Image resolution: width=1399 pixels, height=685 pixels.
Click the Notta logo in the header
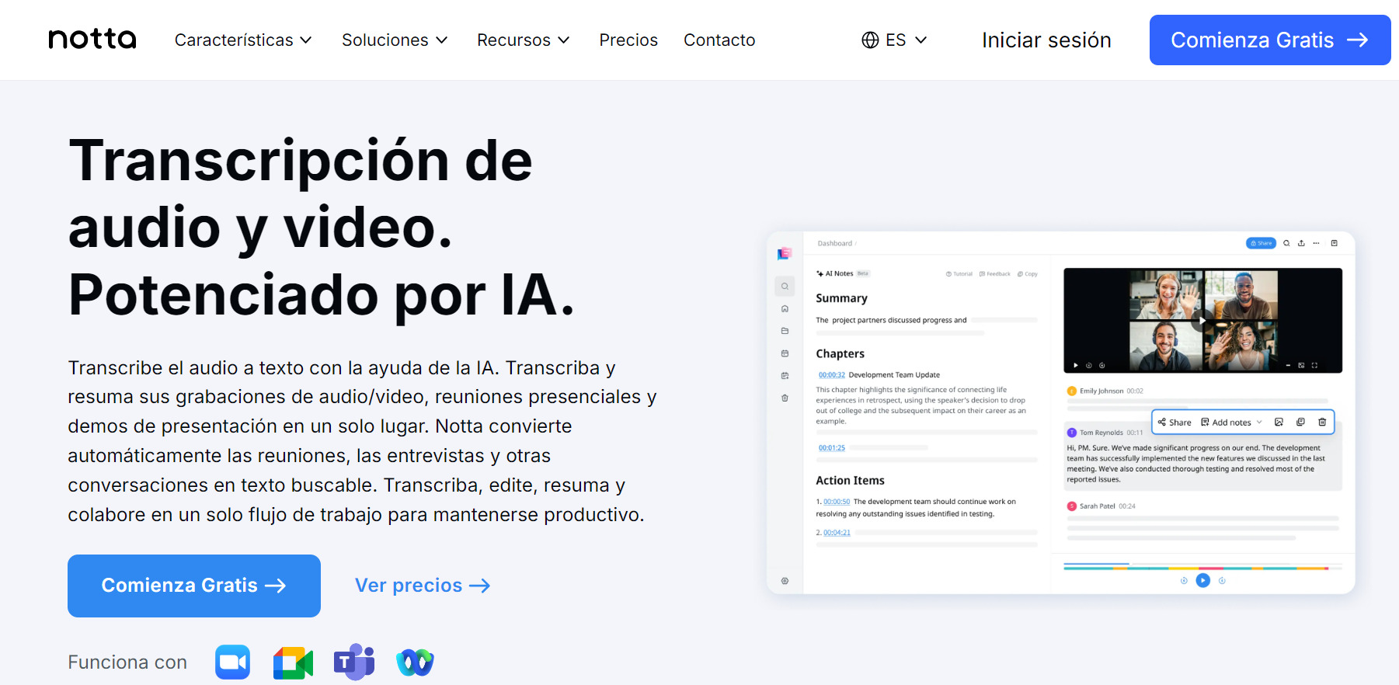pyautogui.click(x=92, y=39)
